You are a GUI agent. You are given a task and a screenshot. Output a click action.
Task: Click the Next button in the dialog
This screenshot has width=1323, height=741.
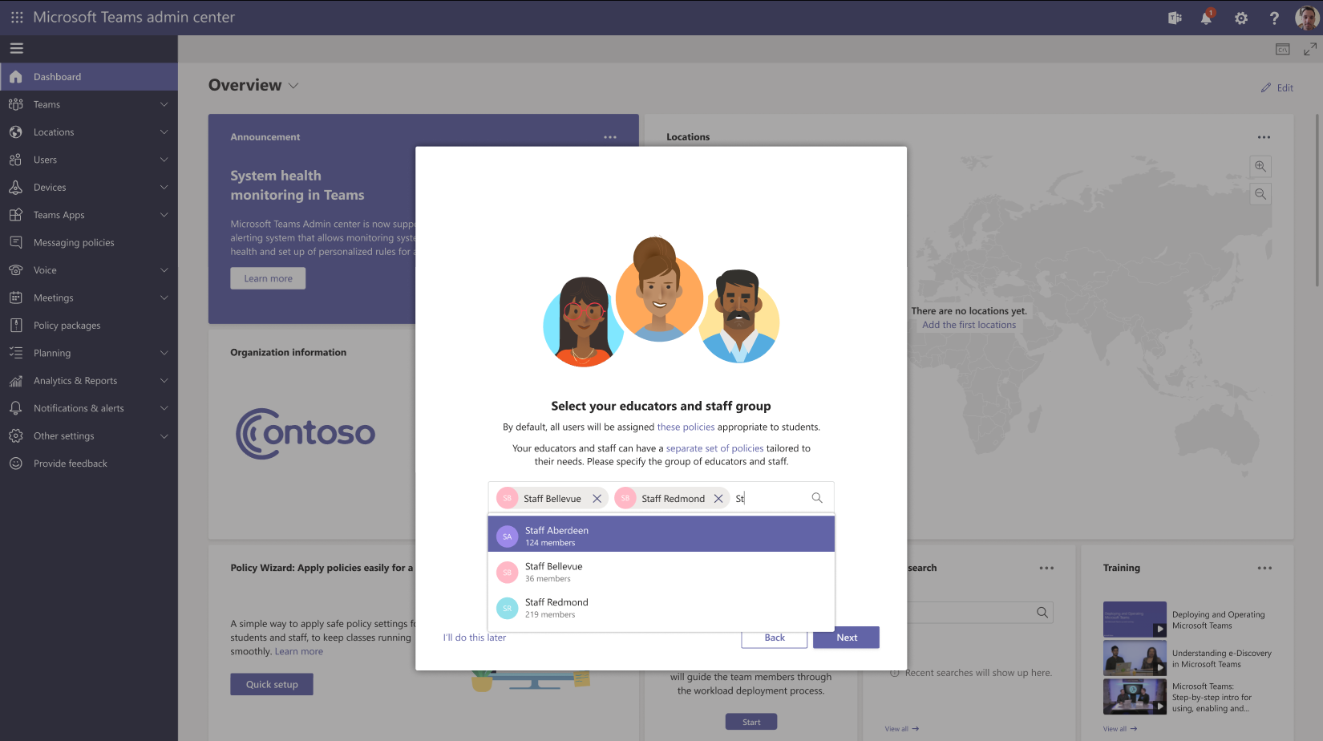[x=846, y=637]
